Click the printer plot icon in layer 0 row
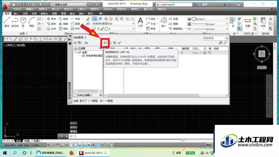 [205, 53]
